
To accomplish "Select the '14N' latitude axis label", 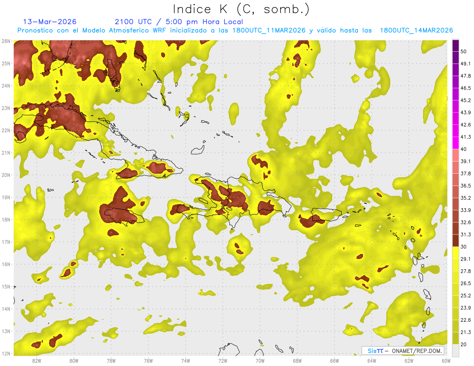I will coord(6,309).
